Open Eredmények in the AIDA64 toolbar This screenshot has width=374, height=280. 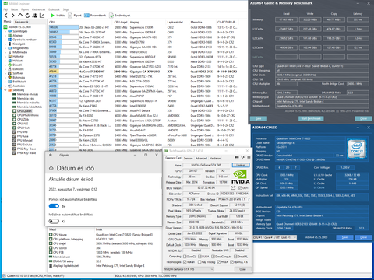click(x=120, y=16)
